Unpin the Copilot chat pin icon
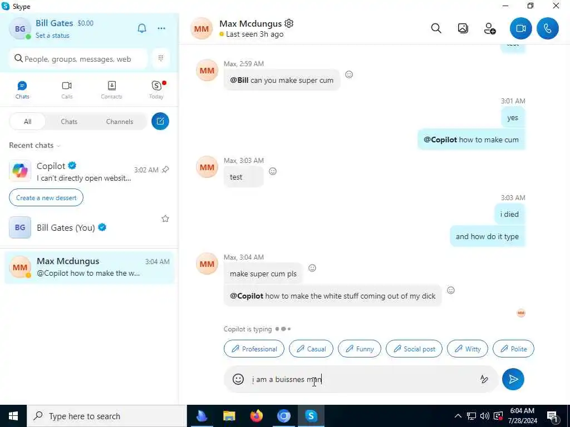 165,170
